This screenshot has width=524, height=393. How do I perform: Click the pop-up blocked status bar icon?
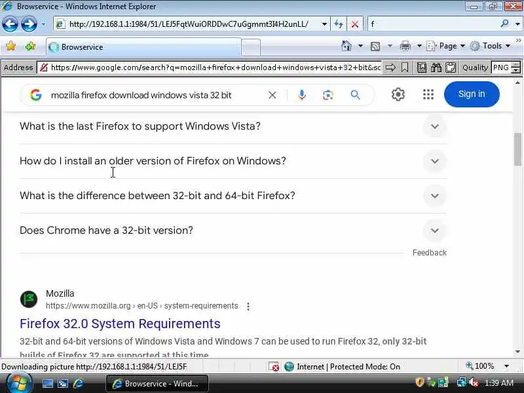274,367
